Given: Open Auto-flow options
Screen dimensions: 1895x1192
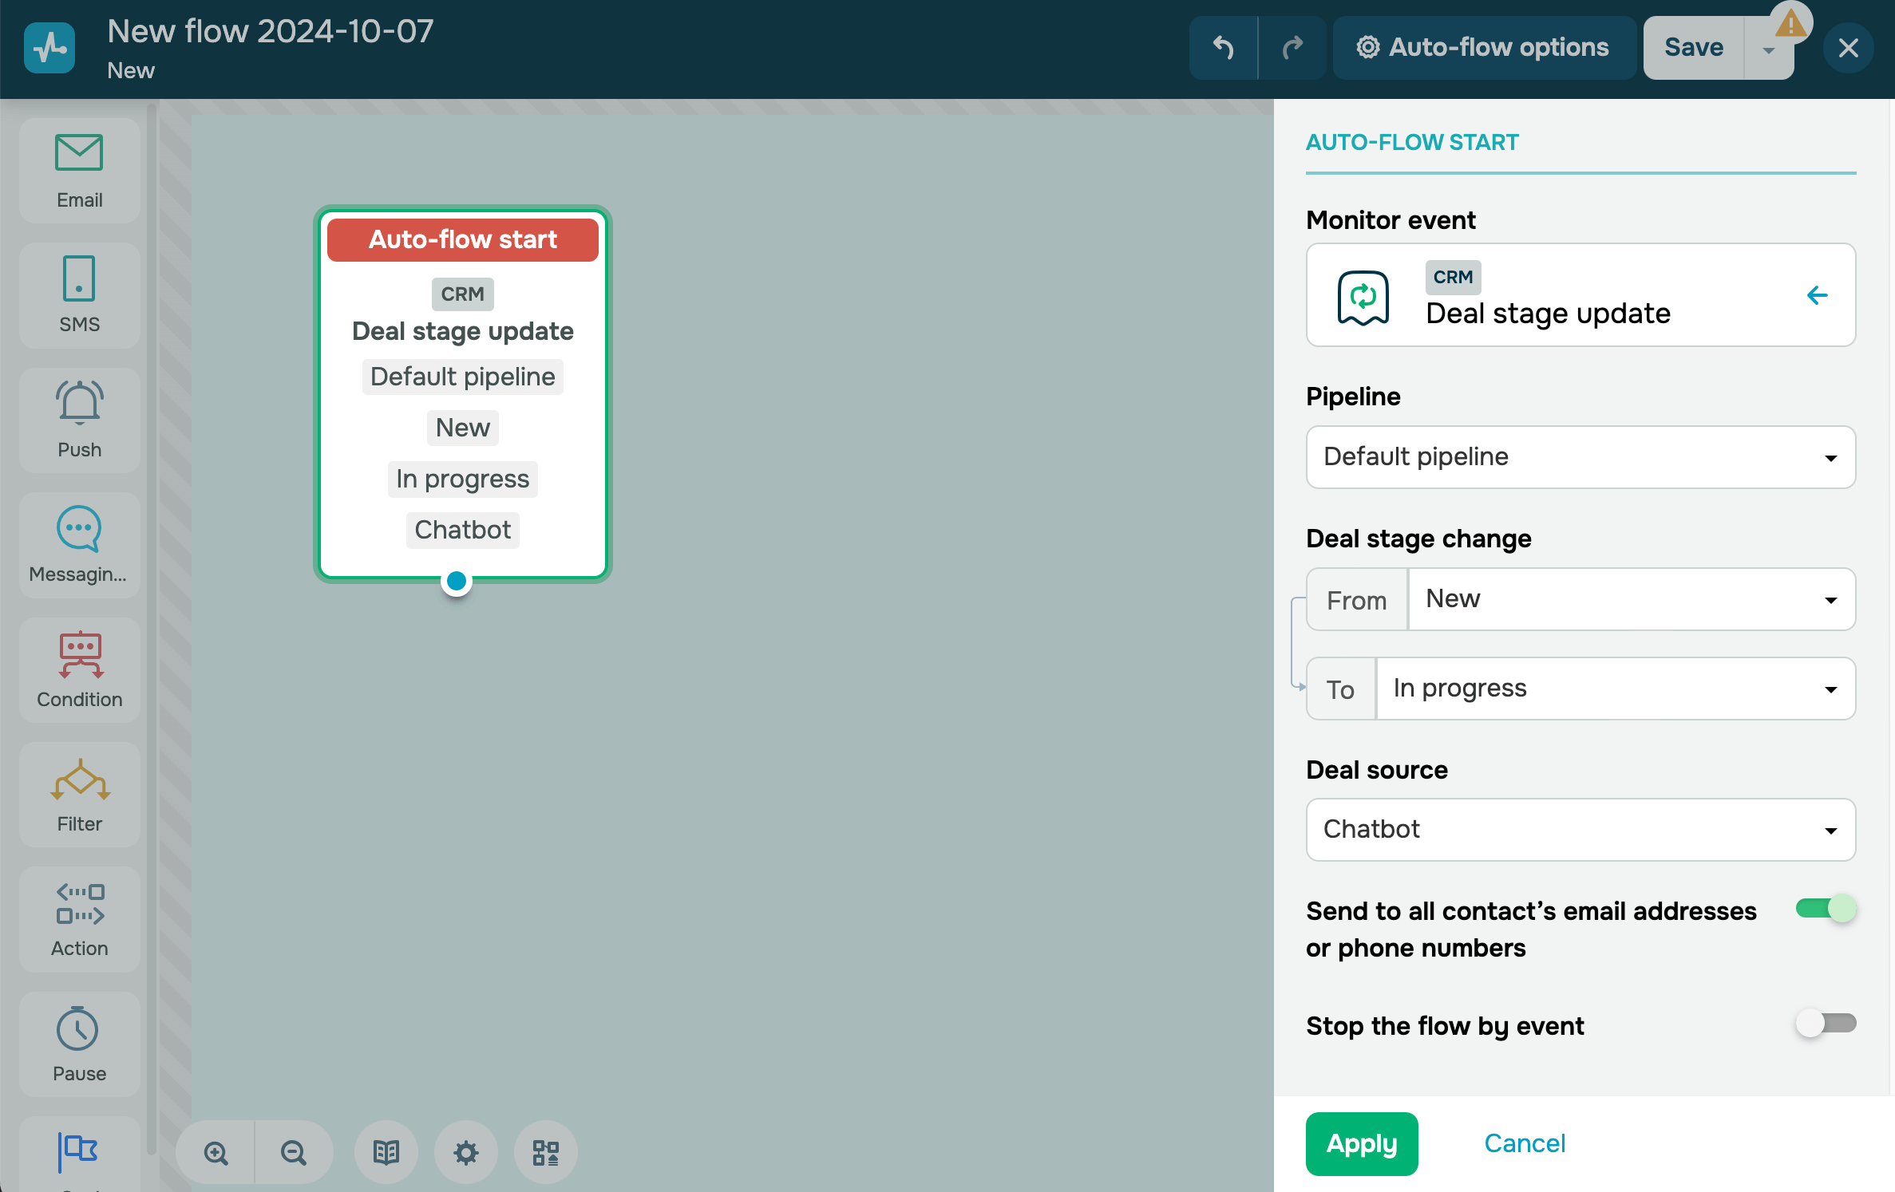Looking at the screenshot, I should click(1483, 48).
